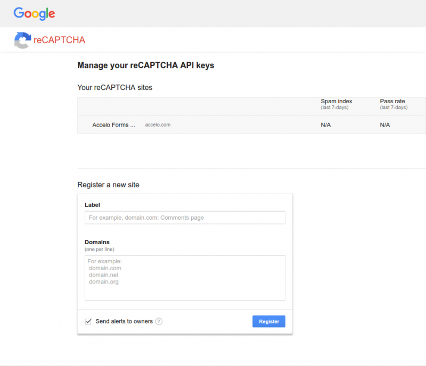Click inside the Label input field

(185, 218)
